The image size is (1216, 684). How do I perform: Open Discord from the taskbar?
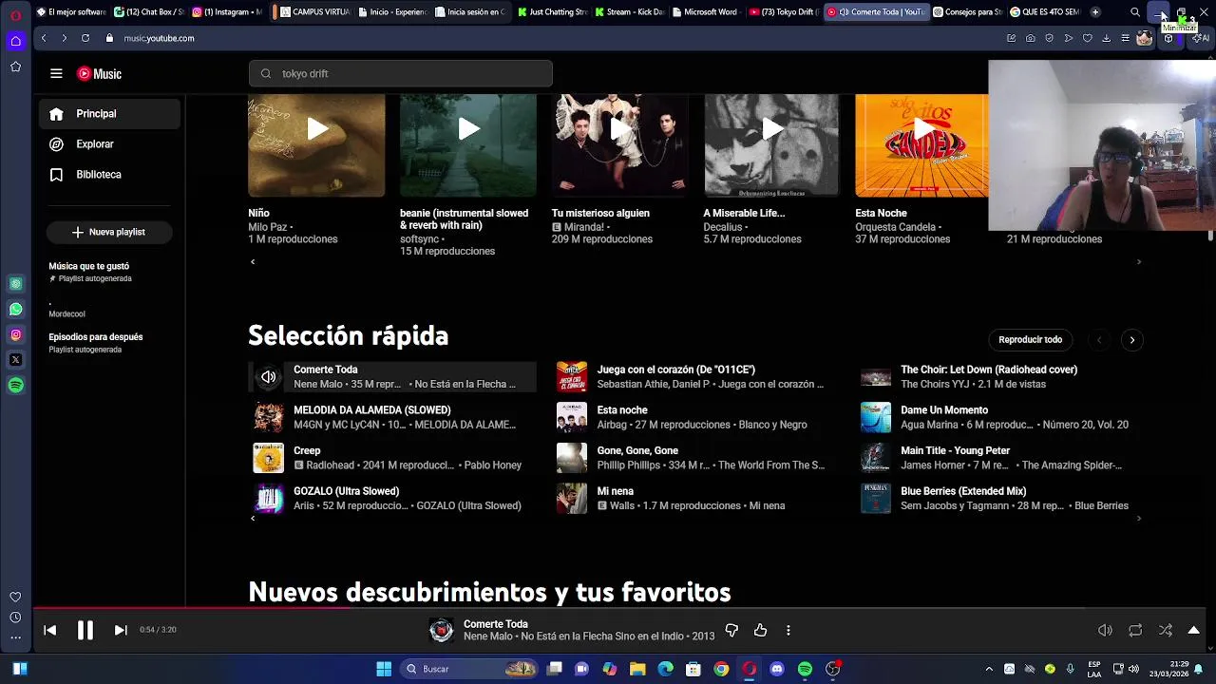tap(777, 669)
